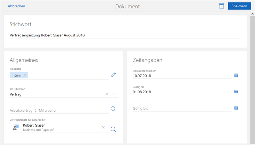This screenshot has height=145, width=255.
Task: Search Vertragszusatz für Mitarbeiter with magnifier
Action: pyautogui.click(x=113, y=129)
